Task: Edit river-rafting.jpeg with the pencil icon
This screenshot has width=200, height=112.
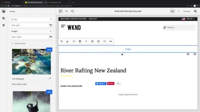Action: 50,78
